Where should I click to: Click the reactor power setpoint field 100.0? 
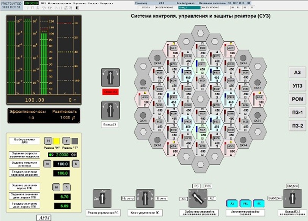(x=61, y=164)
